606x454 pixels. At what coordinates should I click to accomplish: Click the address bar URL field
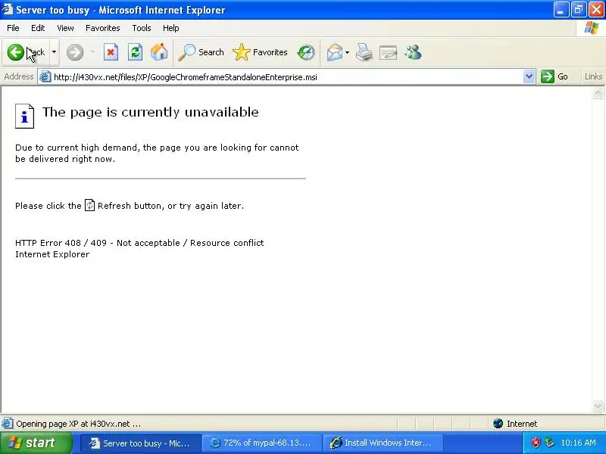[286, 77]
